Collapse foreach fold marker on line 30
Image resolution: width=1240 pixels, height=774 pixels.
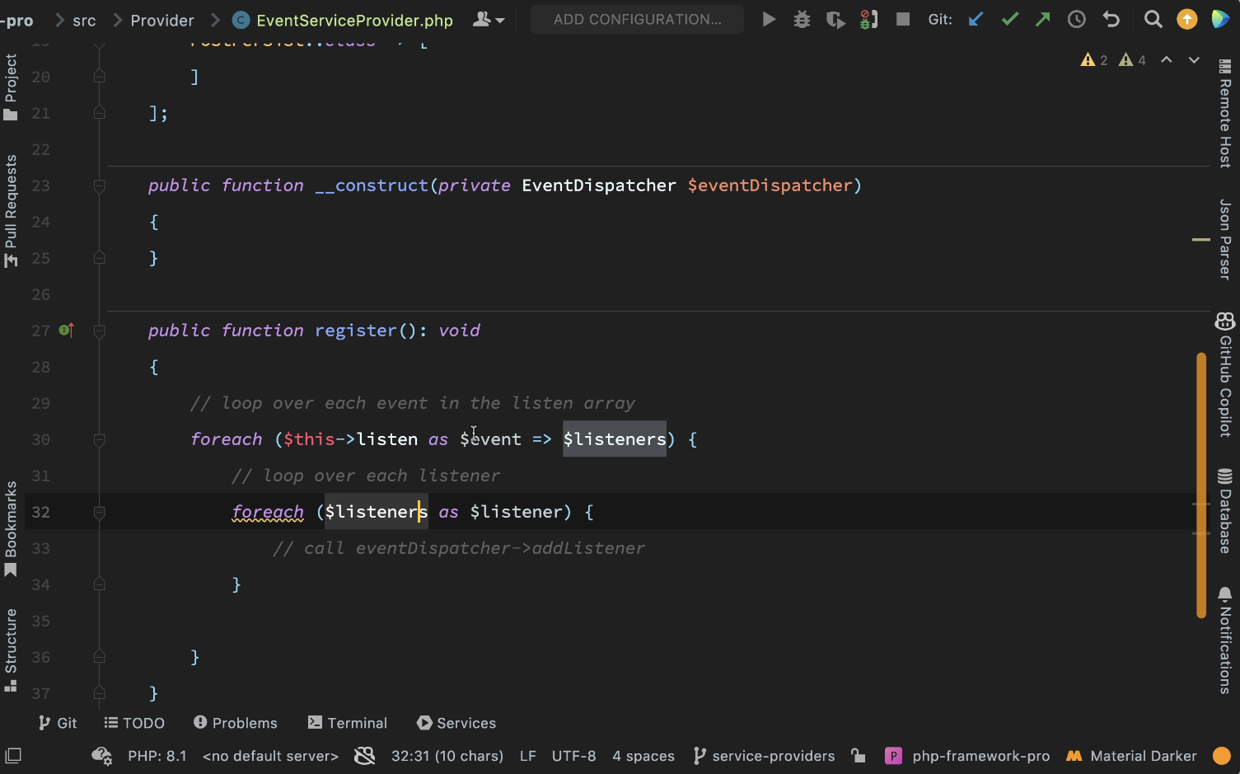[99, 439]
